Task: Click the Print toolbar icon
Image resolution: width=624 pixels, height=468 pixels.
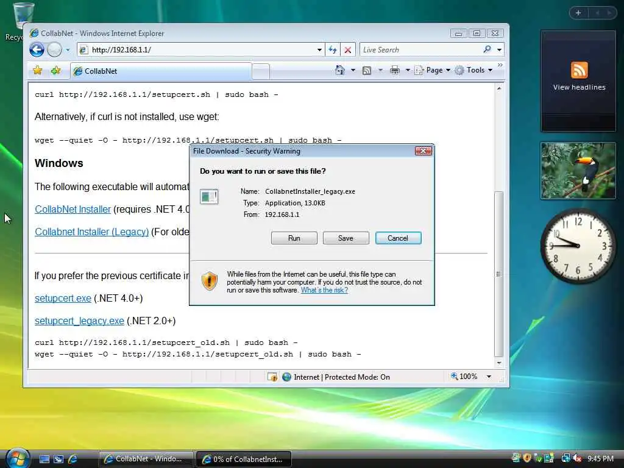Action: [x=395, y=71]
